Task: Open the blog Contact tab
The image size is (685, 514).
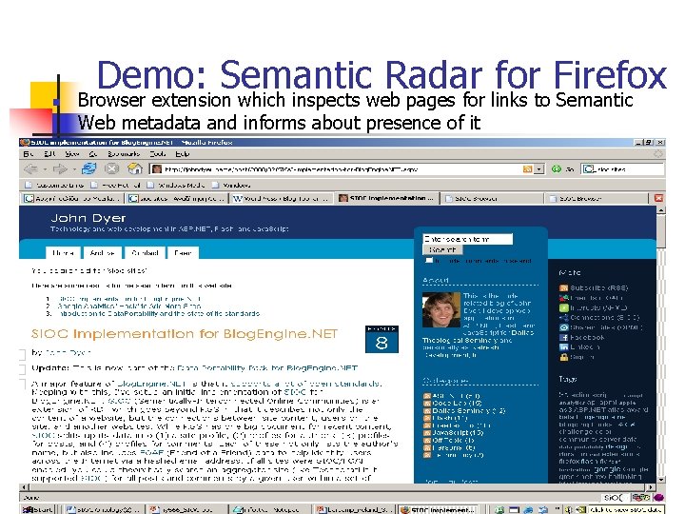Action: coord(145,252)
